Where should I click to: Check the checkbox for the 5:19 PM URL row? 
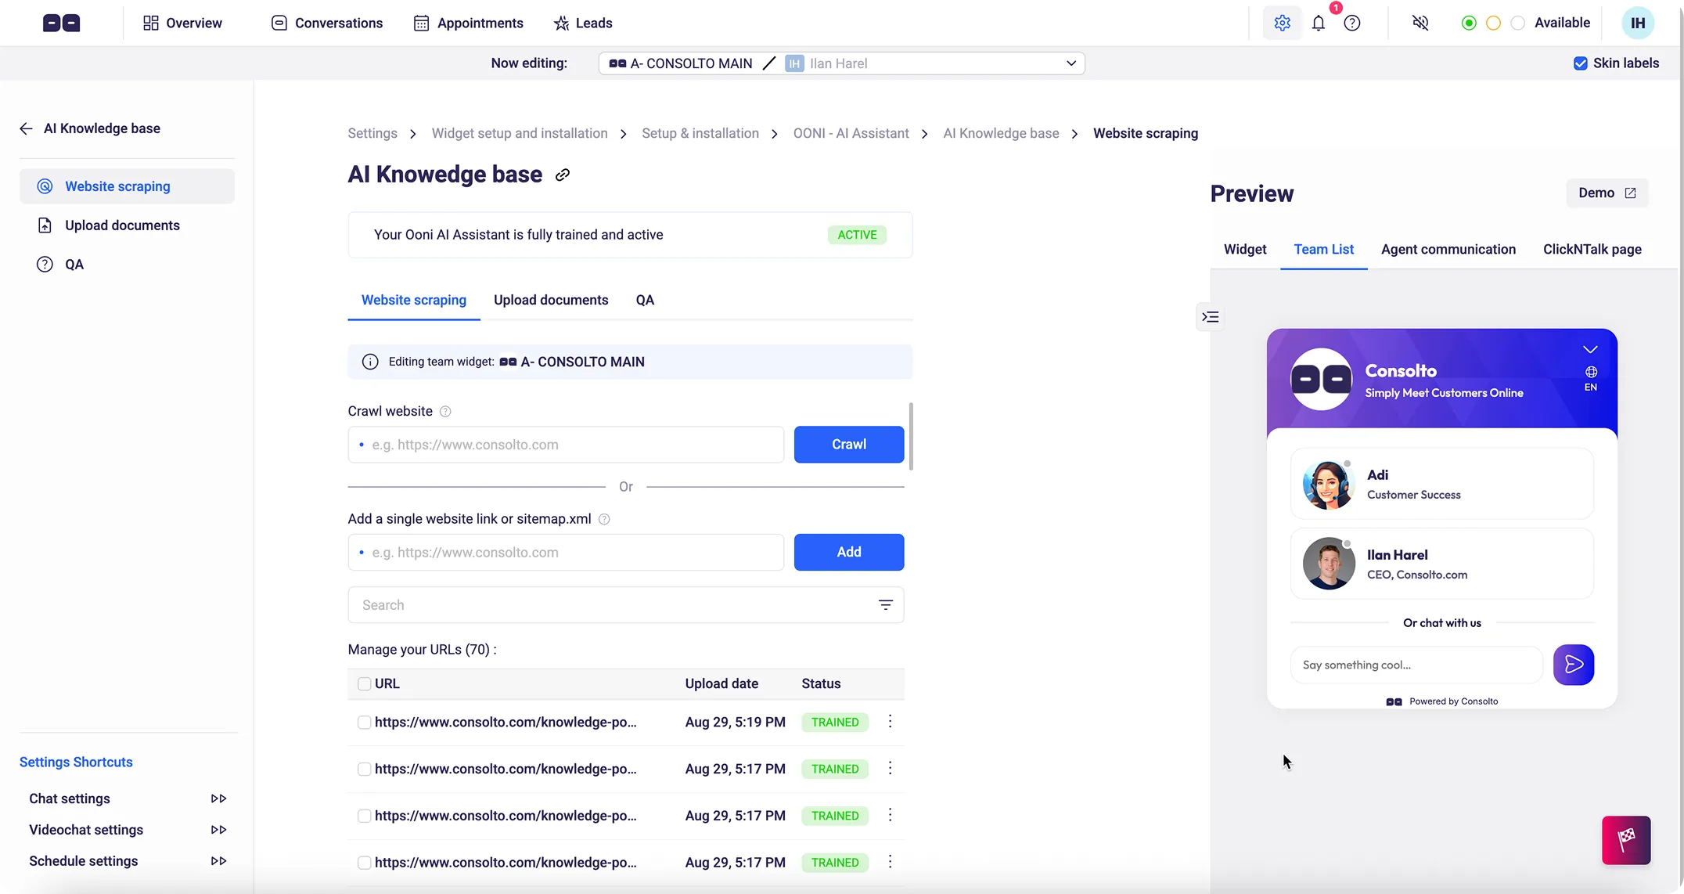pyautogui.click(x=364, y=722)
